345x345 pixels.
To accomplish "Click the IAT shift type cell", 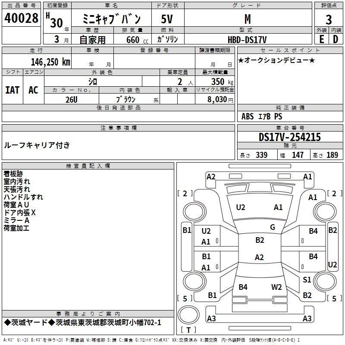I will coord(13,90).
